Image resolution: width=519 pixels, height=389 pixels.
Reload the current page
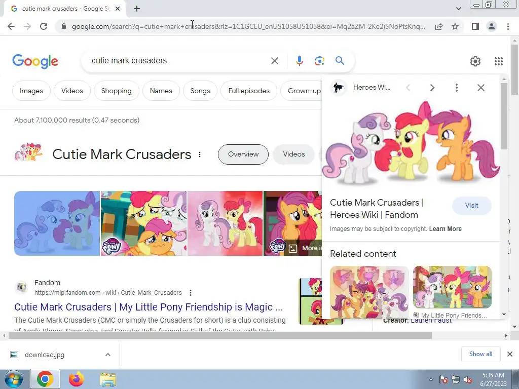point(44,26)
